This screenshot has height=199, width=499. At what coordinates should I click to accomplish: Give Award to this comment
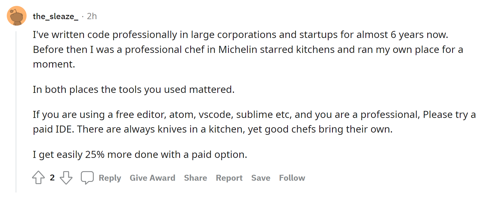[153, 178]
